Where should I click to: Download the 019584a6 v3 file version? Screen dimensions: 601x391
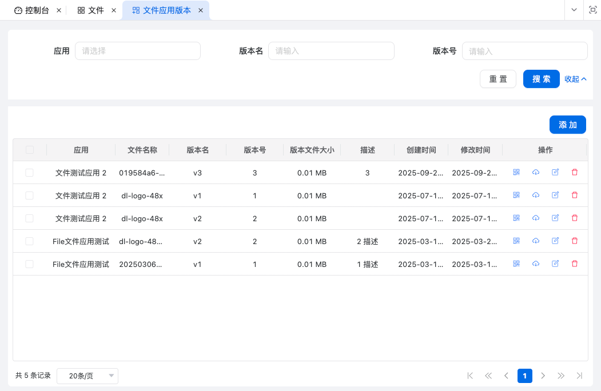pyautogui.click(x=536, y=172)
